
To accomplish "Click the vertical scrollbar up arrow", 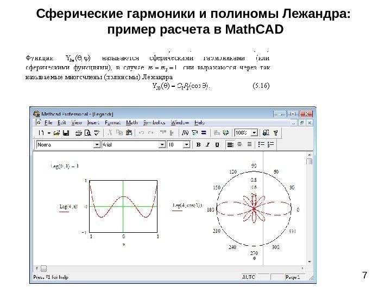I will [x=310, y=155].
